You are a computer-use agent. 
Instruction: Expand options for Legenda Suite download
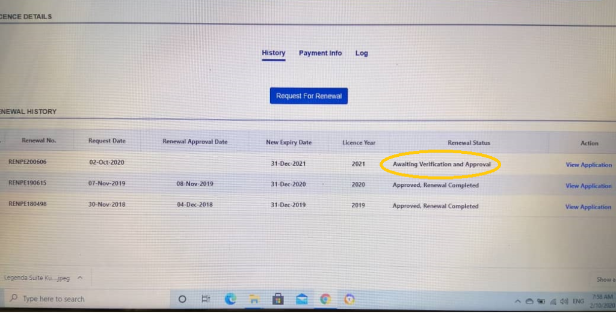pos(80,278)
